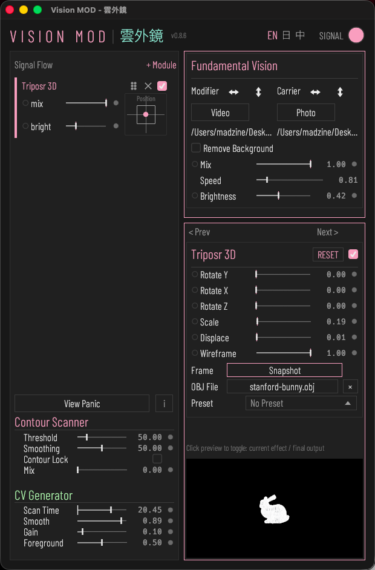The image size is (375, 570).
Task: Click the dot right of the Rotate Y value
Action: 354,275
